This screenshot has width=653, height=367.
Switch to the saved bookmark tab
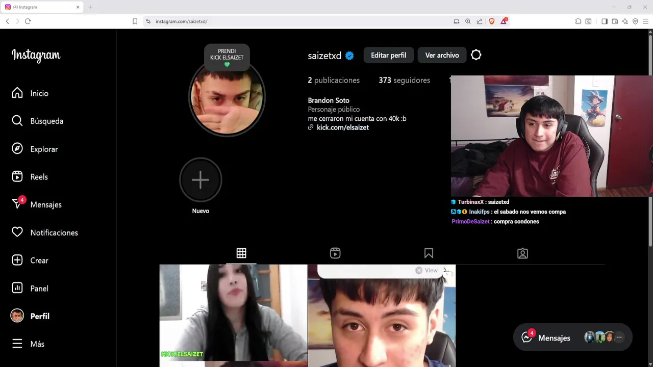[429, 253]
